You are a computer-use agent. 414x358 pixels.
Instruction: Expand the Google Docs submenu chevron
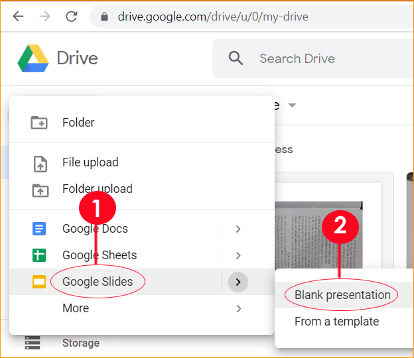click(x=238, y=229)
